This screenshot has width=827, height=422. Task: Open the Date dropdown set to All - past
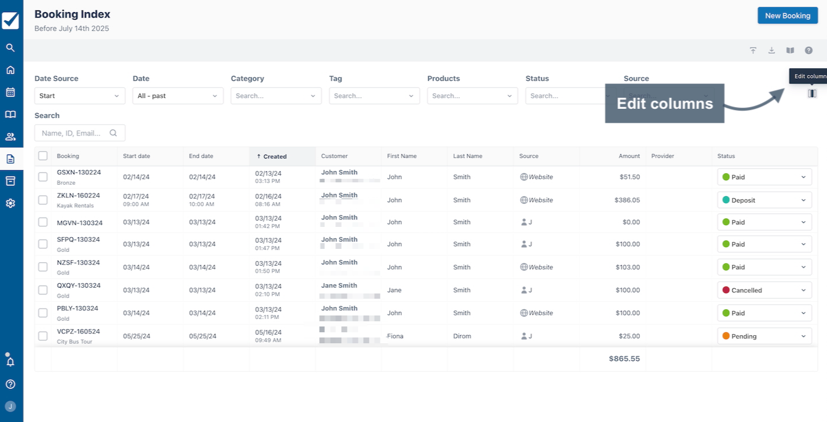coord(177,96)
